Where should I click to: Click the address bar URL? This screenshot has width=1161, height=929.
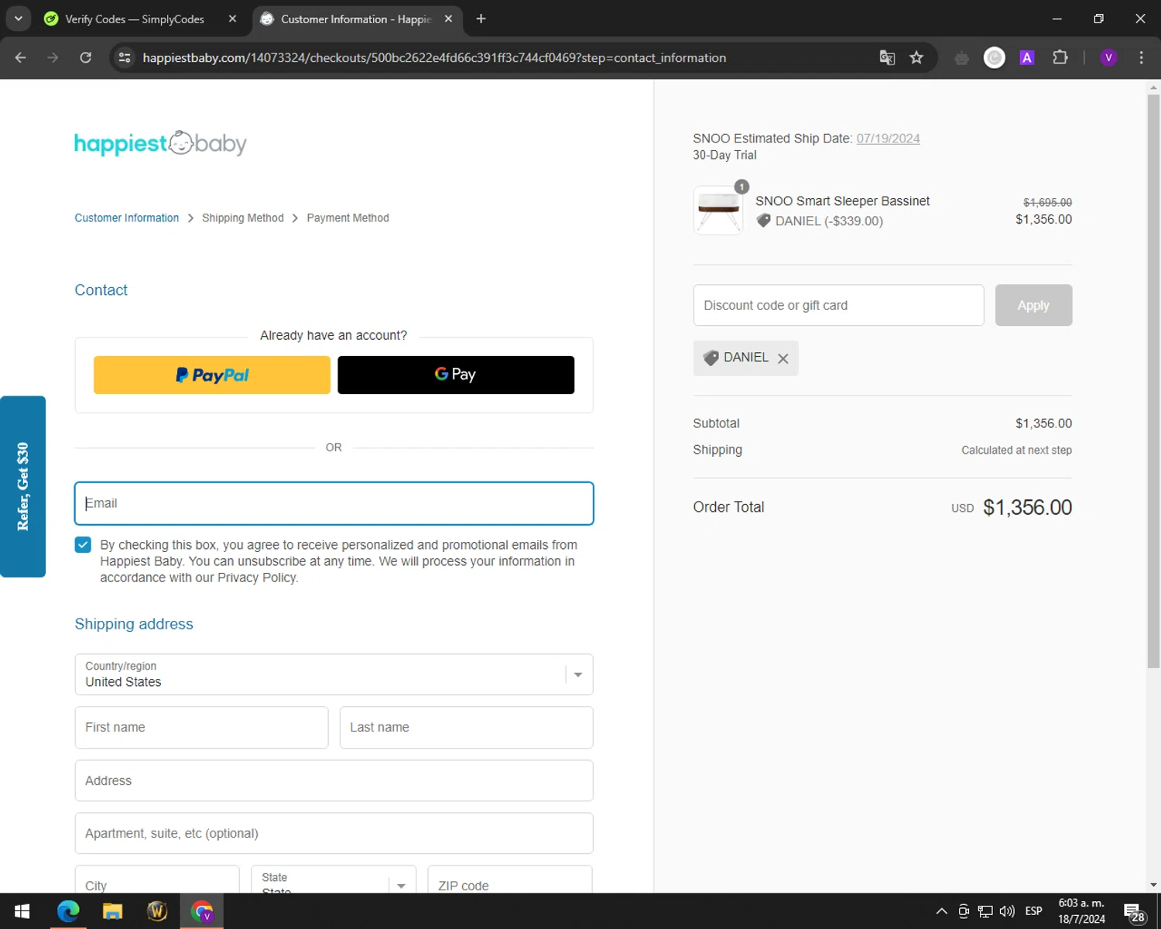pos(434,58)
